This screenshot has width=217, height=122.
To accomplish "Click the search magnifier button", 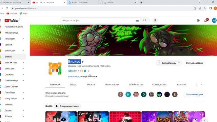I will point(145,20).
